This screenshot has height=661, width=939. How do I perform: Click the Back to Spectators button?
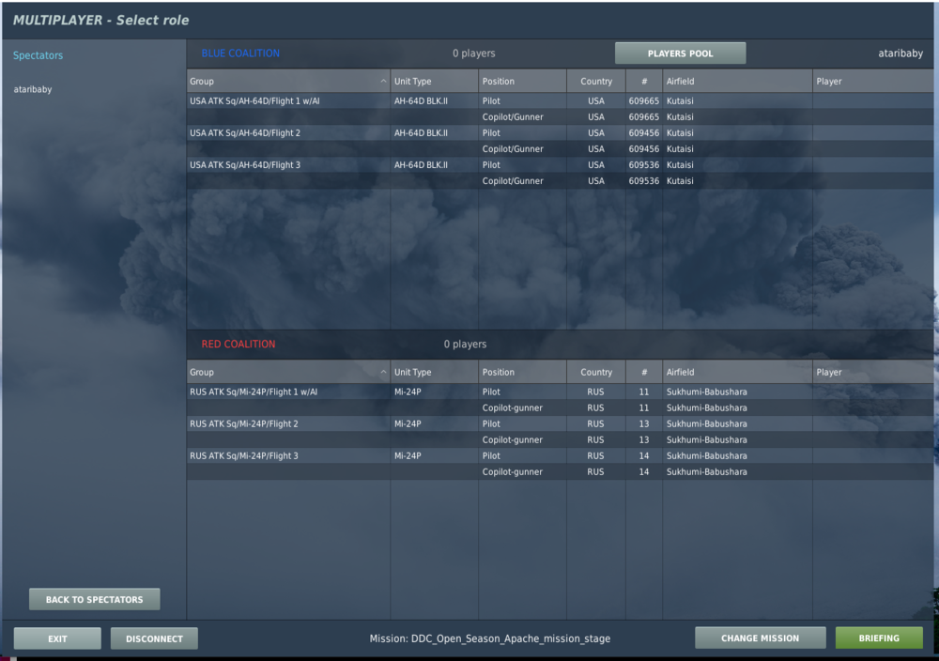[95, 599]
